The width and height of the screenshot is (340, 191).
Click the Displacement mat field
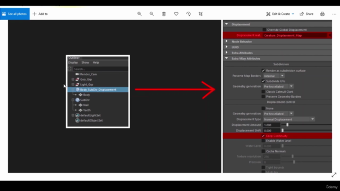coord(295,36)
